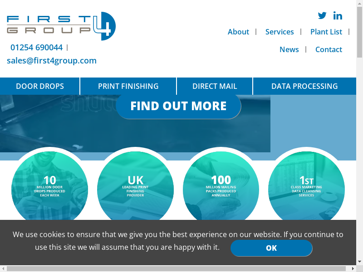The height and width of the screenshot is (272, 363).
Task: Click the sales@first4group.com email link
Action: click(52, 61)
